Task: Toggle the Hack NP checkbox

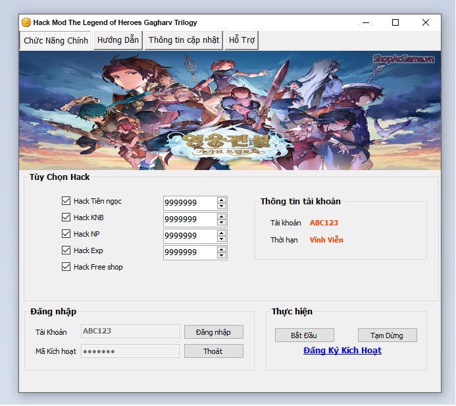Action: click(66, 233)
